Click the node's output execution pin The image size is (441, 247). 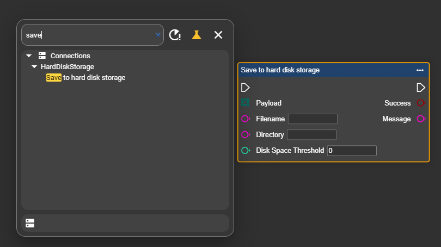coord(420,88)
